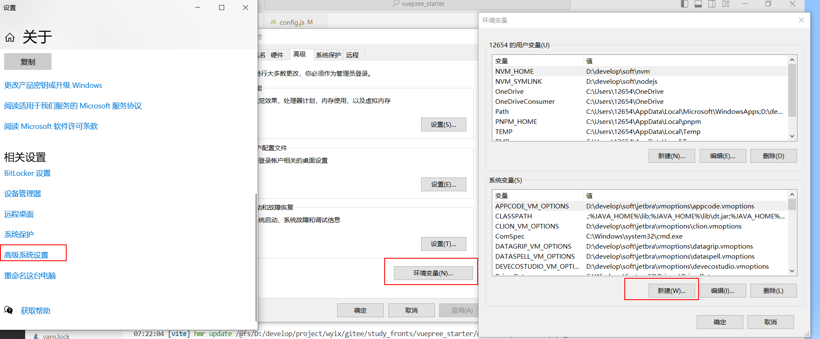Click the 获取帮助 chat bubble icon
The height and width of the screenshot is (339, 820).
(x=8, y=310)
